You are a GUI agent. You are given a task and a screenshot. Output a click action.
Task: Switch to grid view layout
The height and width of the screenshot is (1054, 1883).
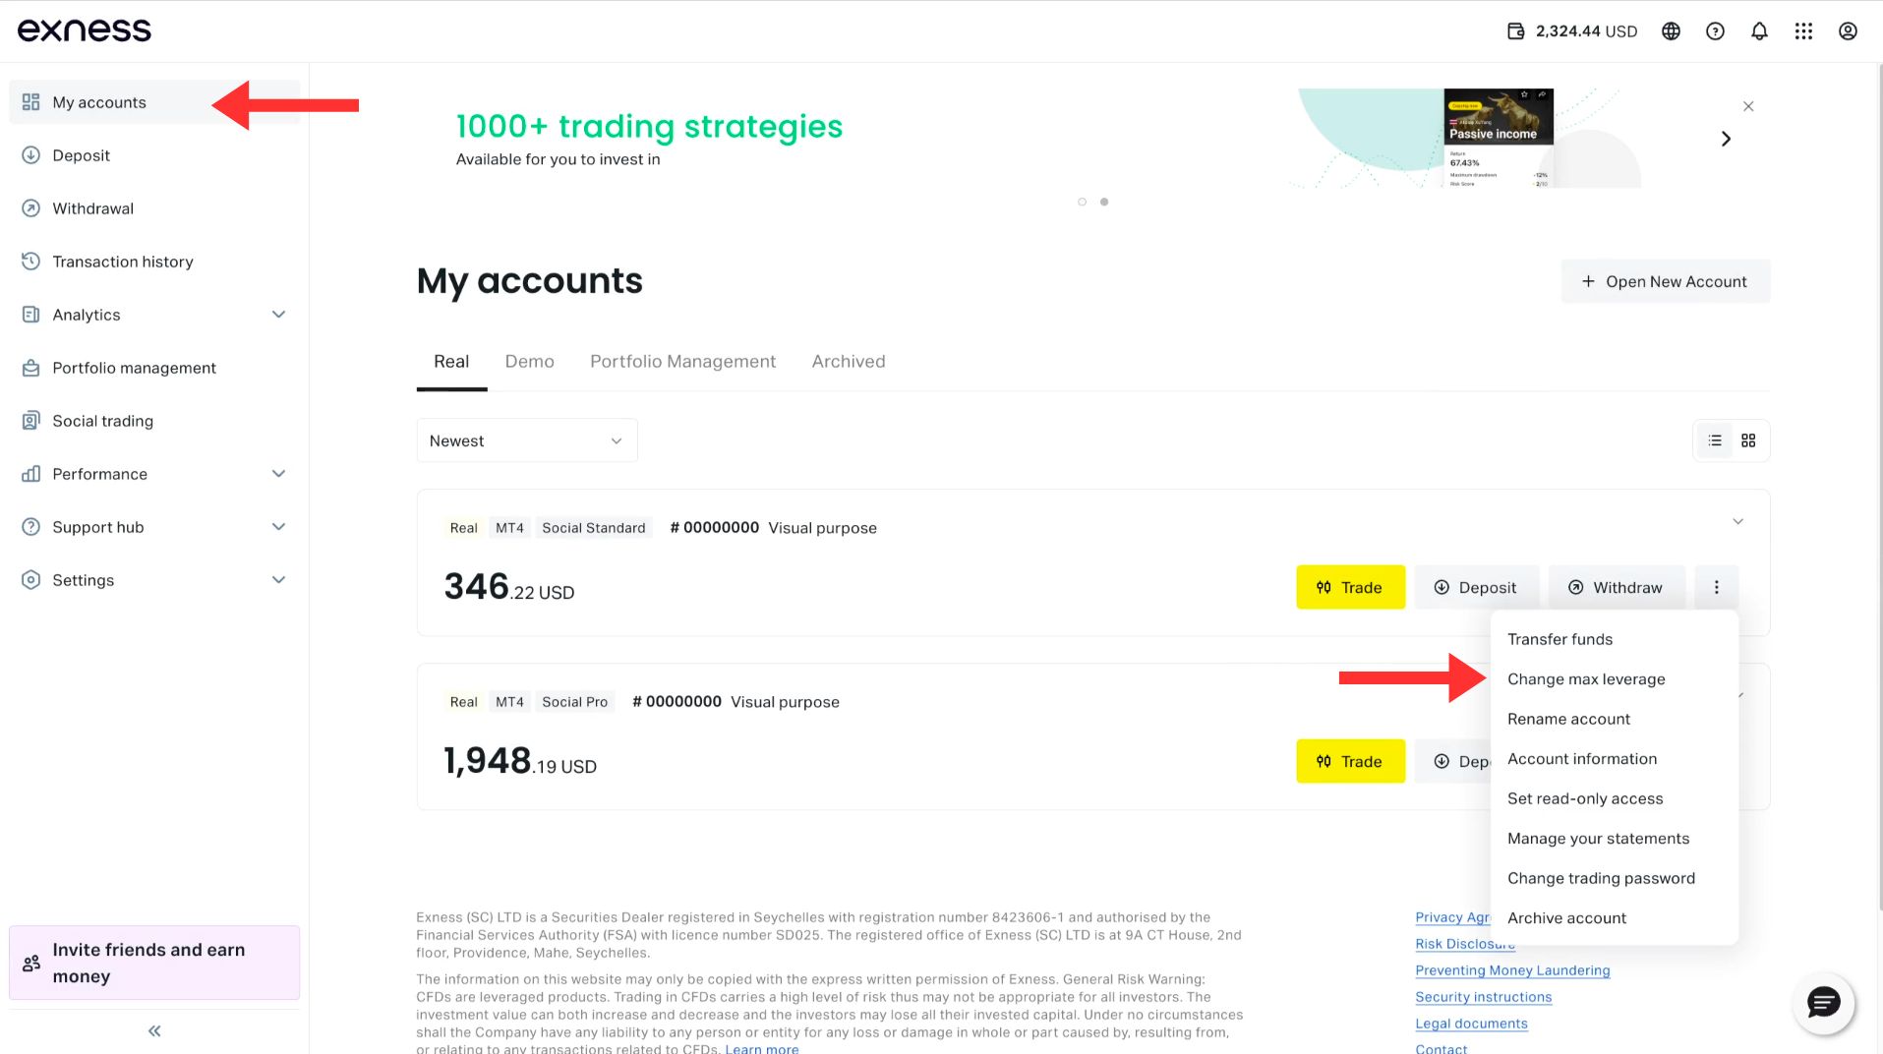pyautogui.click(x=1748, y=440)
